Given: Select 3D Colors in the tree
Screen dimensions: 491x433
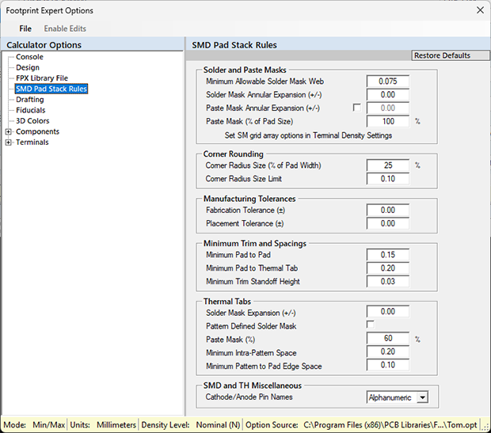Looking at the screenshot, I should pyautogui.click(x=32, y=121).
